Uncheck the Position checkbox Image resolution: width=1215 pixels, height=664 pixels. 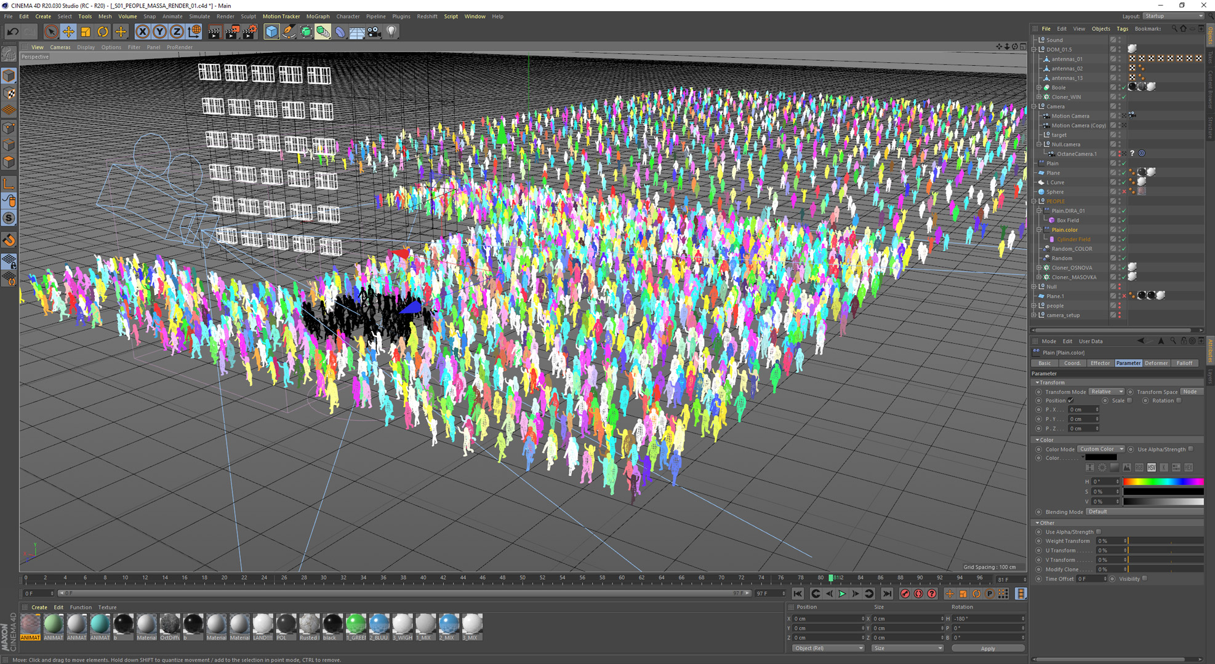[1071, 401]
